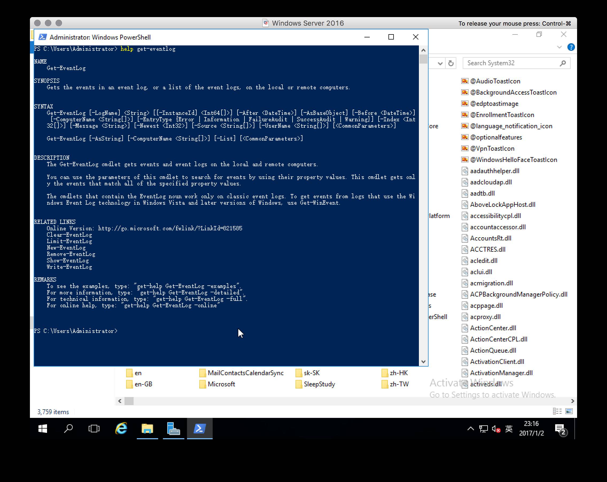This screenshot has height=482, width=607.
Task: Switch input method via 英 indicator
Action: pyautogui.click(x=509, y=429)
